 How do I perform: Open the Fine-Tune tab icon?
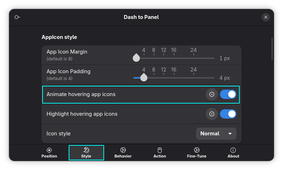[x=196, y=150]
